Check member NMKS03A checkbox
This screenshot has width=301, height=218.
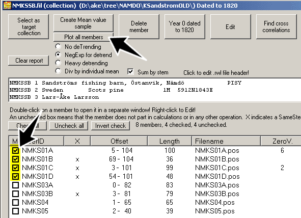click(x=15, y=185)
